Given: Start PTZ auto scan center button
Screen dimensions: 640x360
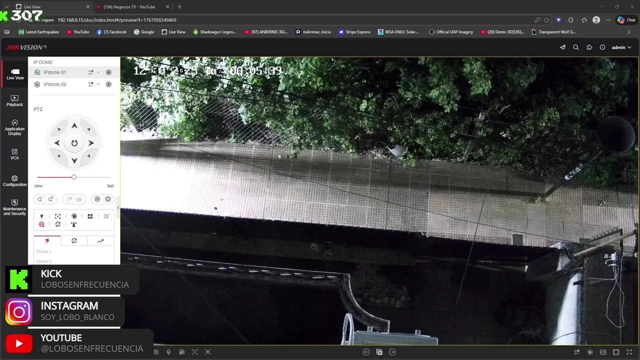Looking at the screenshot, I should tap(74, 143).
